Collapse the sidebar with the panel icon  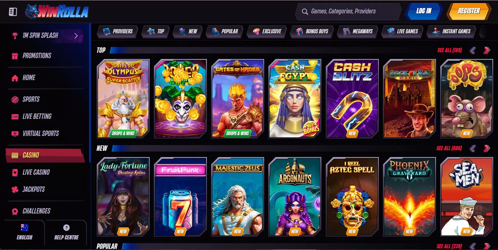(13, 12)
